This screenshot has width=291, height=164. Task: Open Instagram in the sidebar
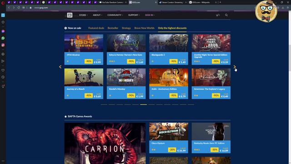[3, 45]
